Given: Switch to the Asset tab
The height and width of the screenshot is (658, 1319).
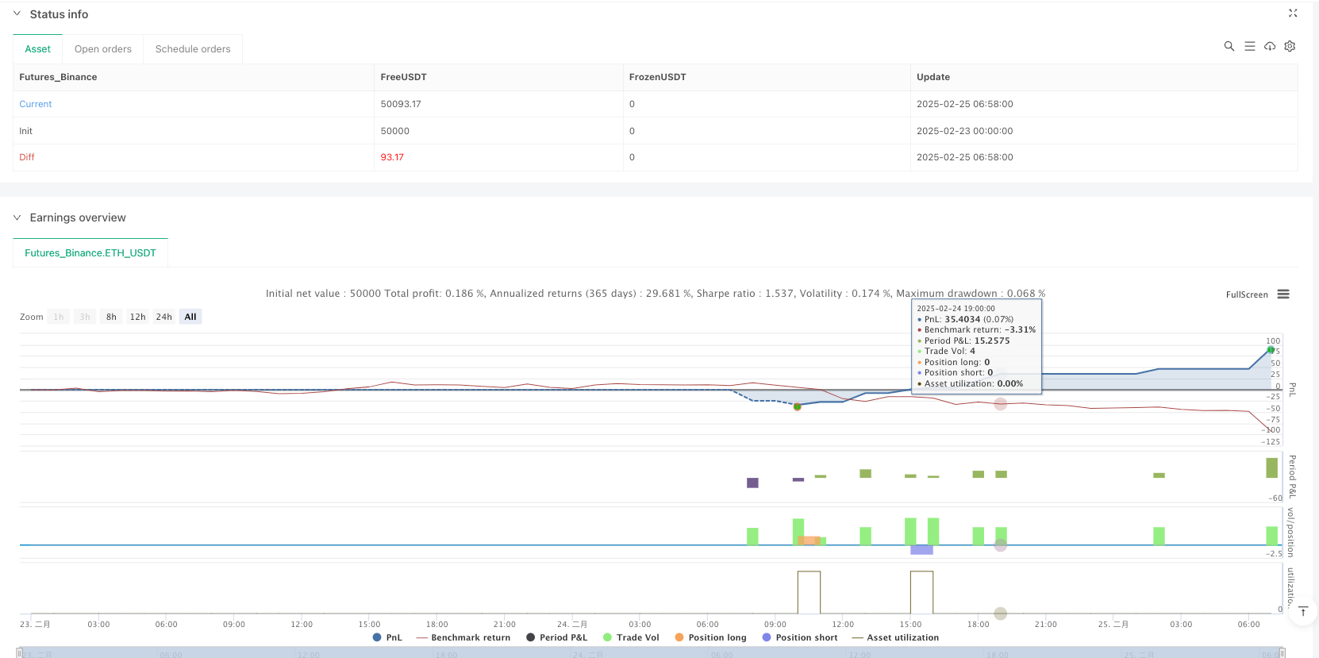Looking at the screenshot, I should (x=38, y=49).
